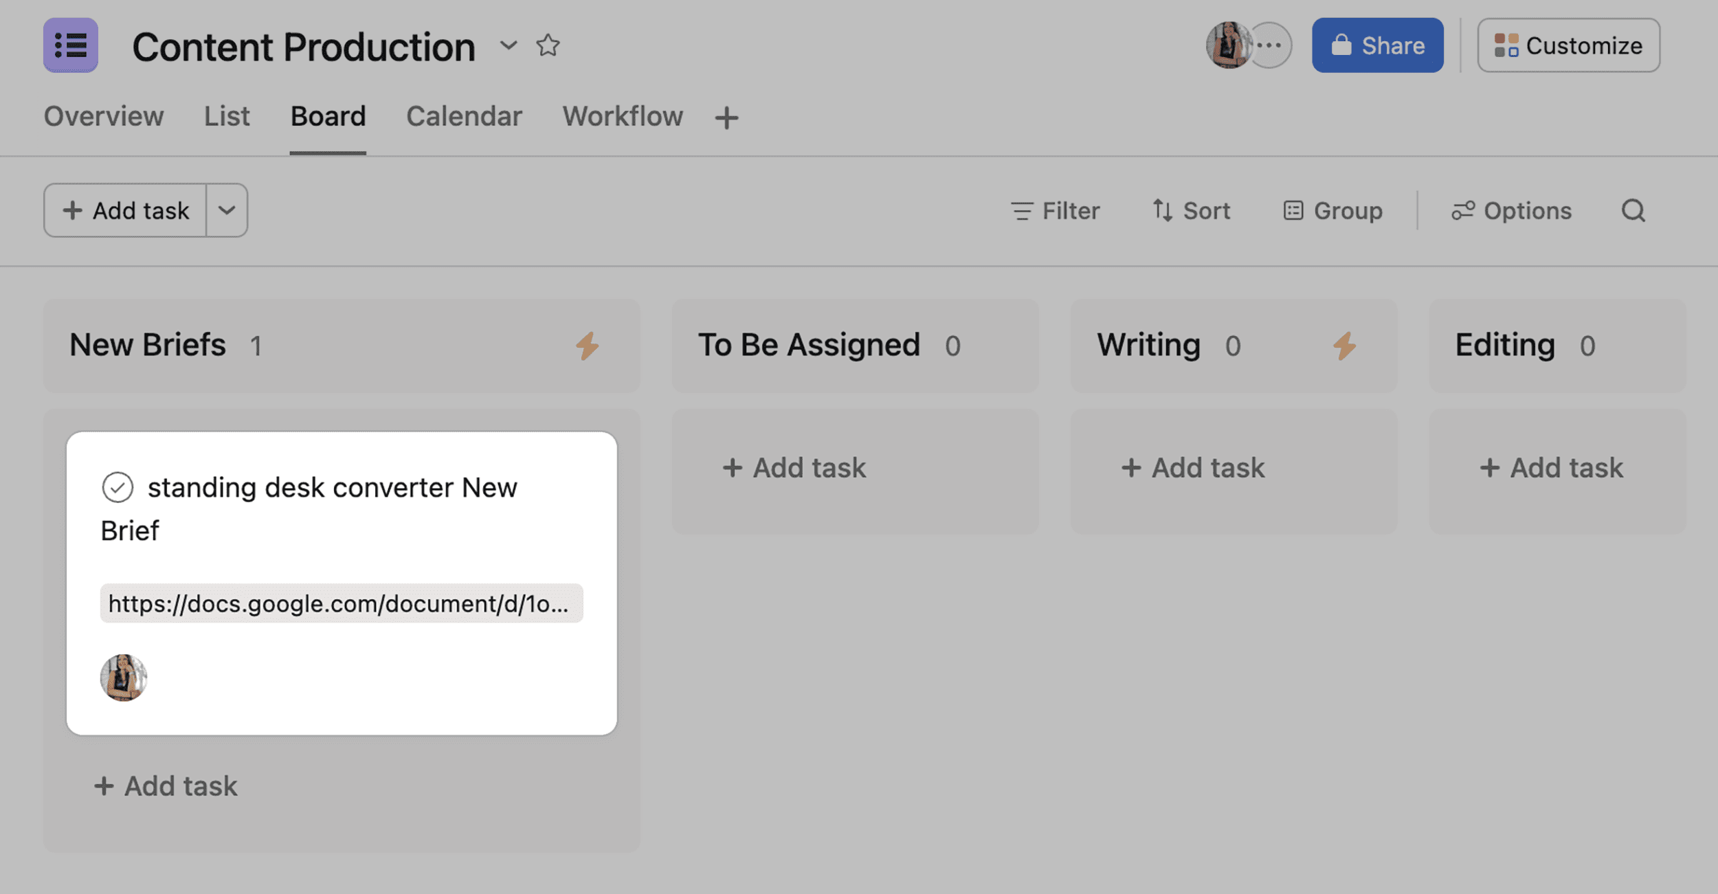Click the plus to add a new tab

tap(726, 117)
